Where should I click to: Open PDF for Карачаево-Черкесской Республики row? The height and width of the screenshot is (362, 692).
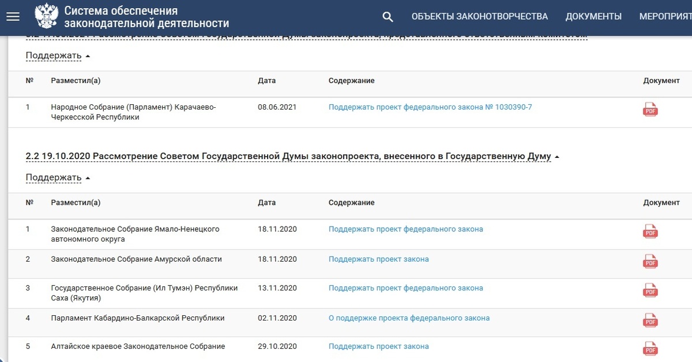(x=650, y=109)
